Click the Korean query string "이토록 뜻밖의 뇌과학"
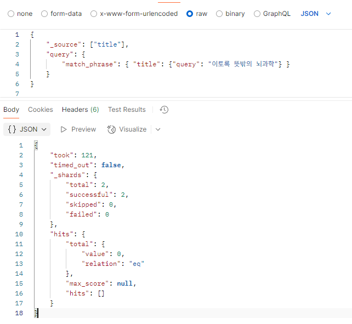Image resolution: width=352 pixels, height=324 pixels. pos(243,64)
